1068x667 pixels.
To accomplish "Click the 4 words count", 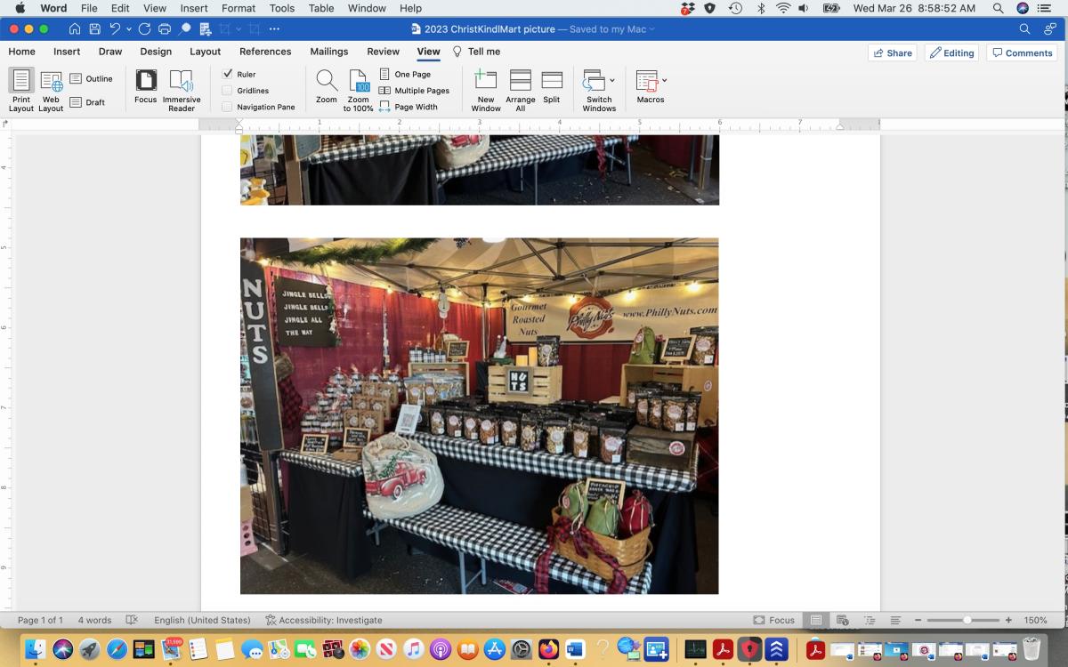I will pos(94,620).
